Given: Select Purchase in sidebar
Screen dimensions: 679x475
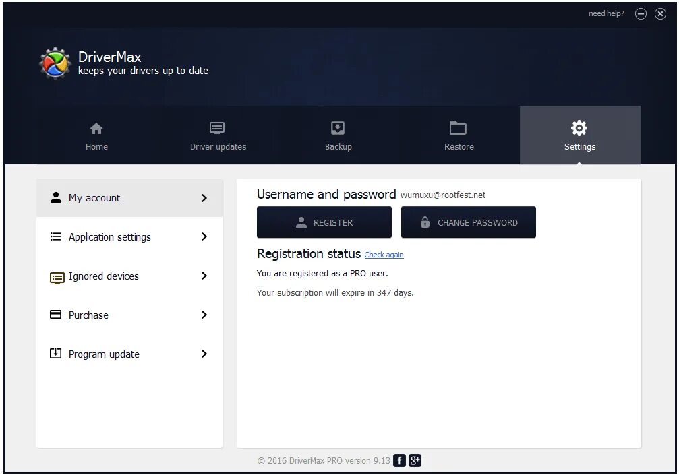Looking at the screenshot, I should pos(129,315).
